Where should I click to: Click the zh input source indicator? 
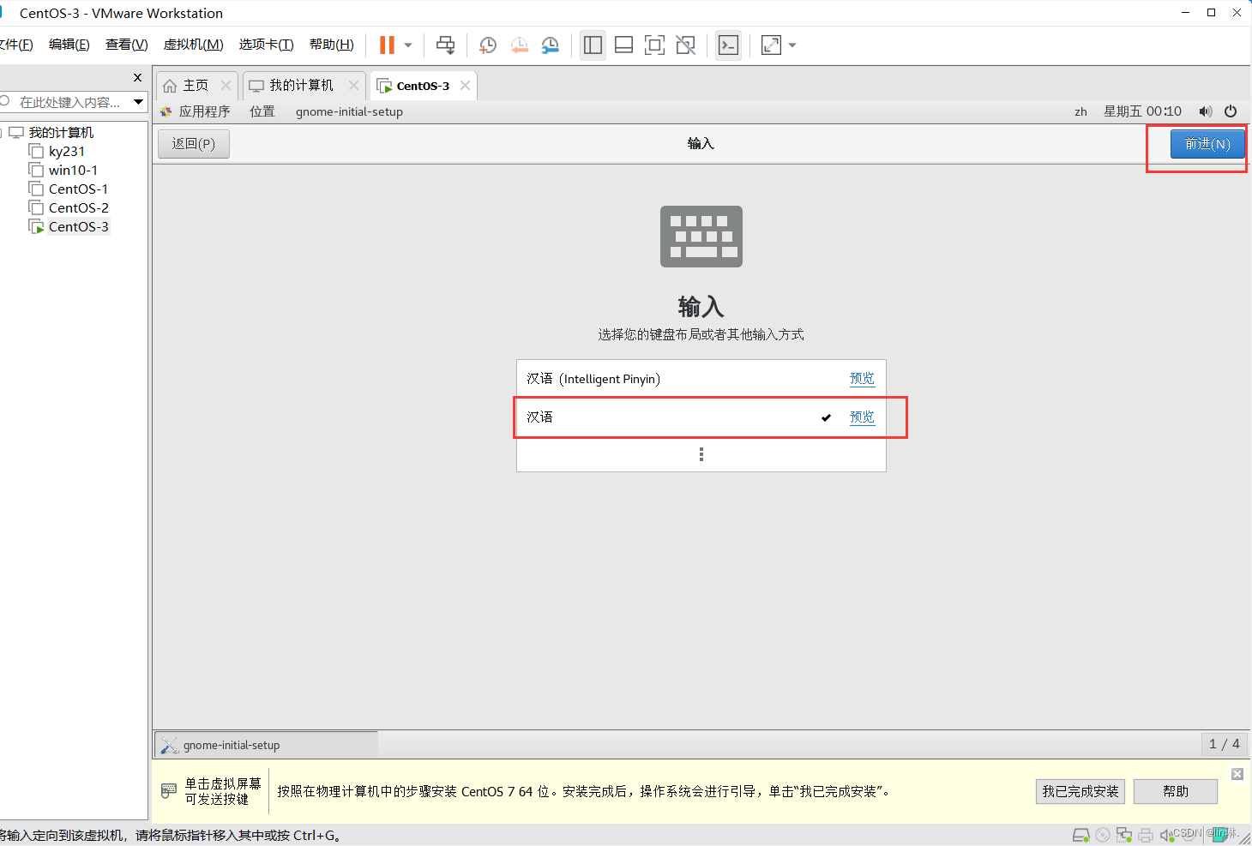[1080, 111]
